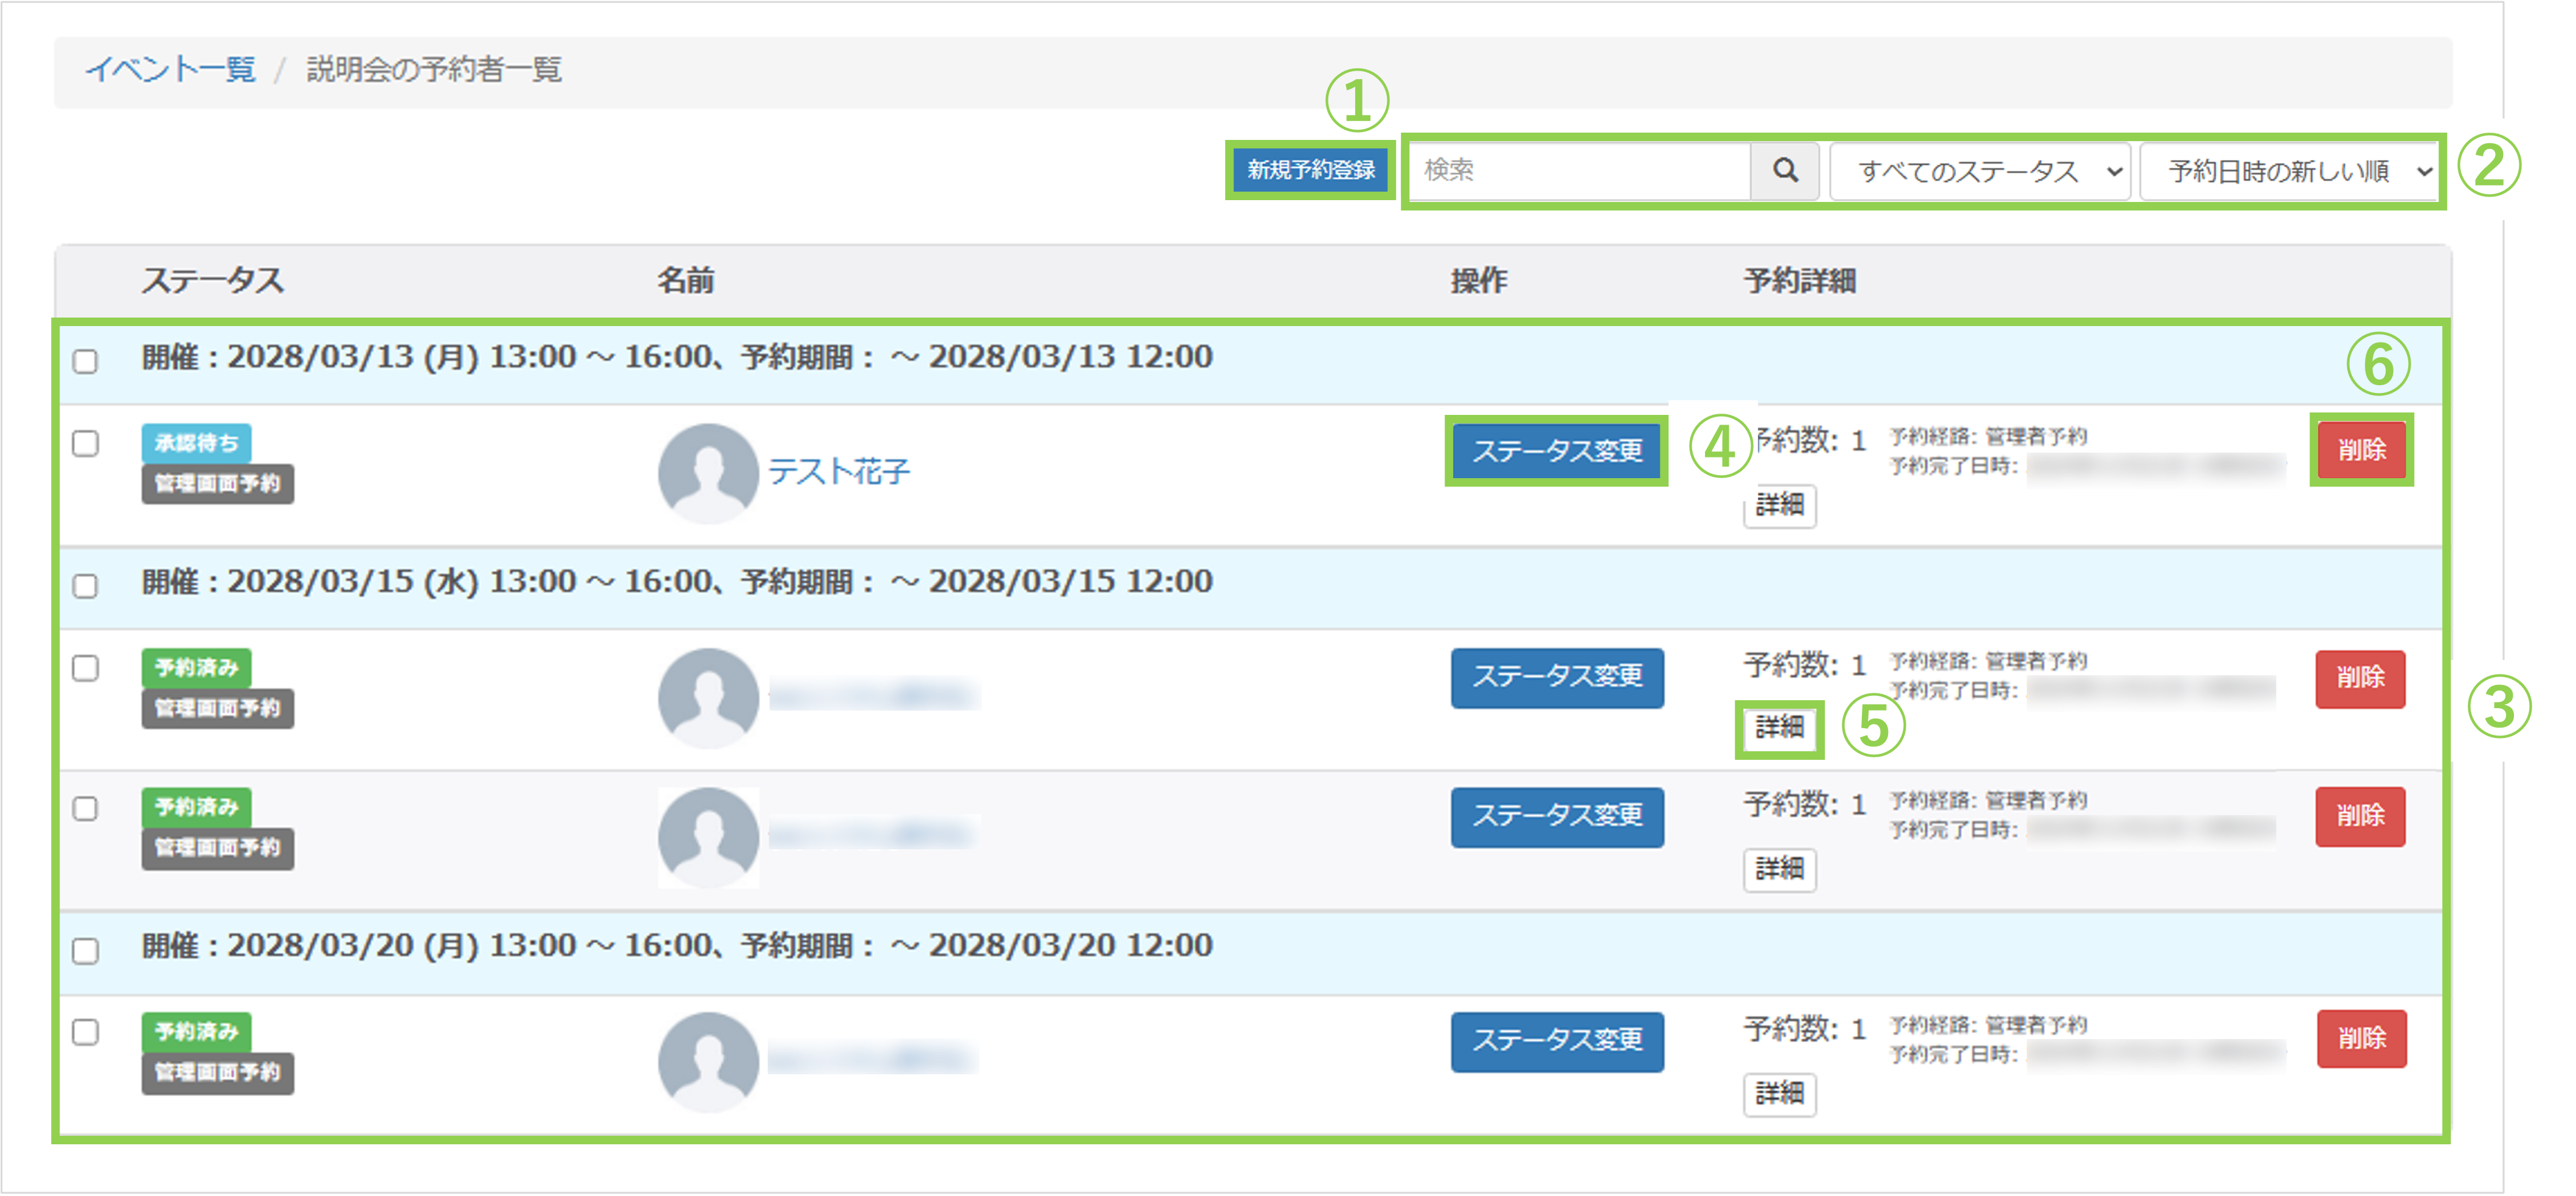The height and width of the screenshot is (1196, 2576).
Task: Tick checkbox for 2028/03/15 event group
Action: click(x=86, y=585)
